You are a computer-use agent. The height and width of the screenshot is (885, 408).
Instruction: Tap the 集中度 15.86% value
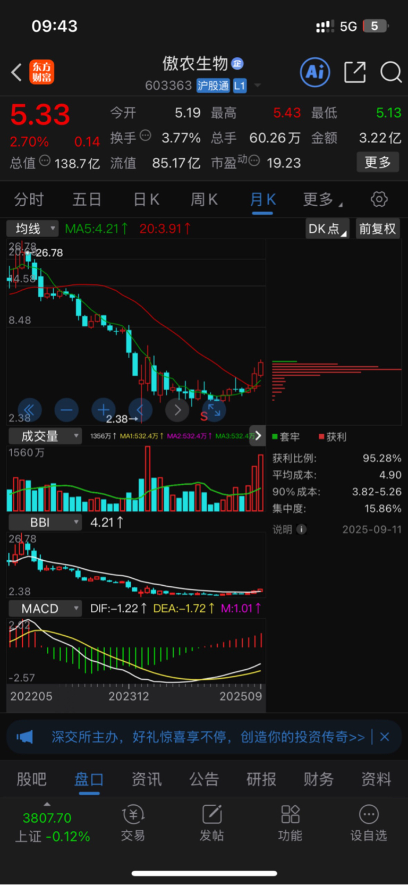pos(382,509)
